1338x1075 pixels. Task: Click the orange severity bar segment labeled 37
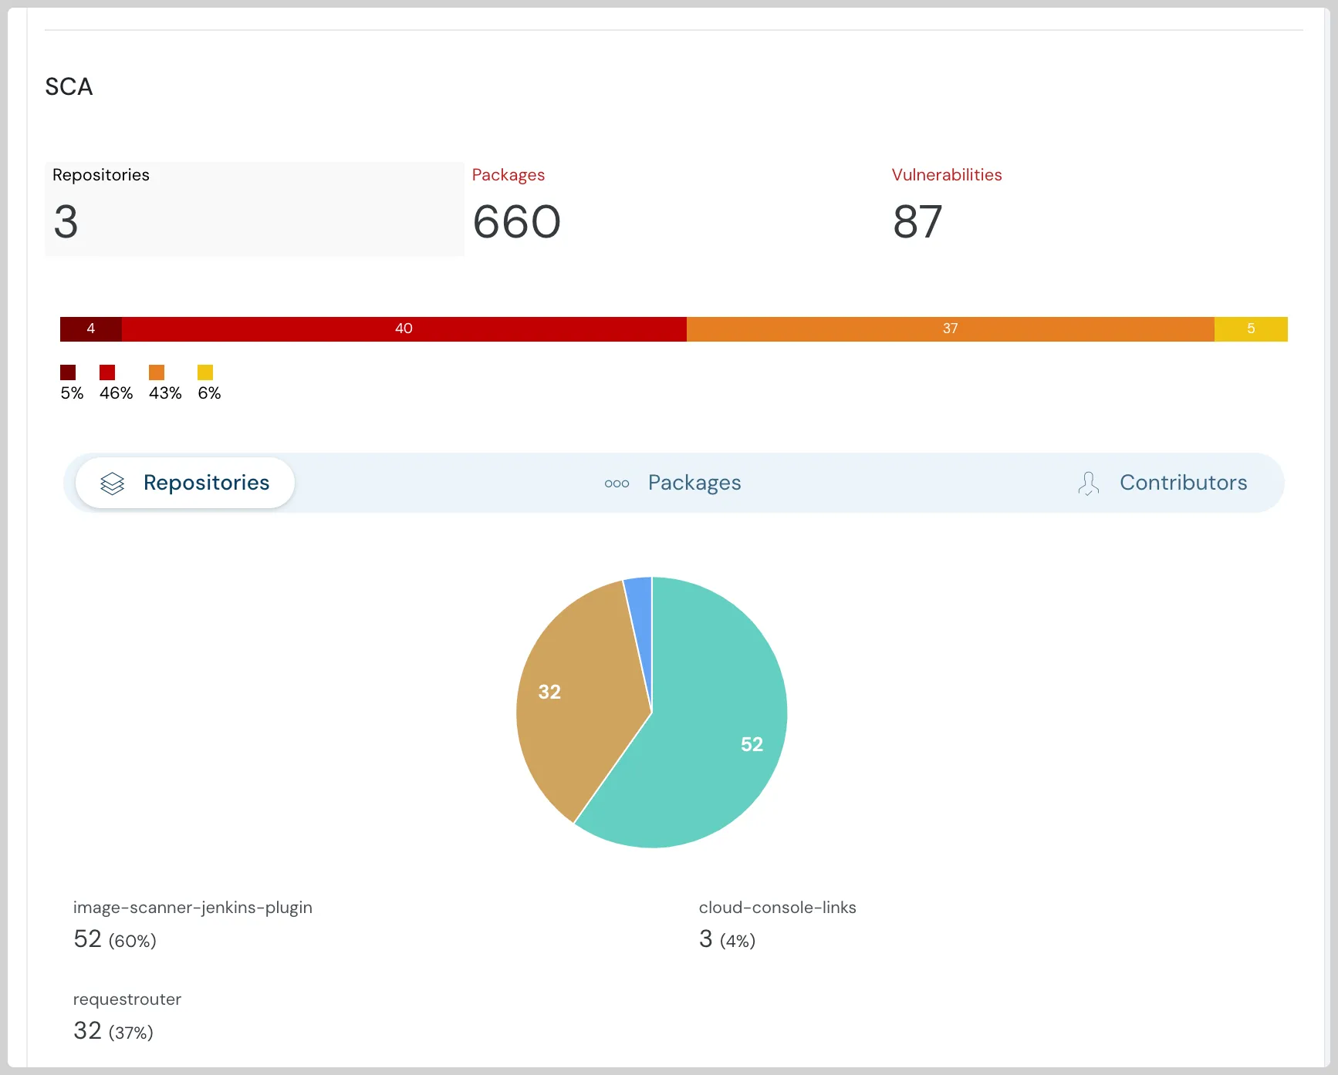950,329
